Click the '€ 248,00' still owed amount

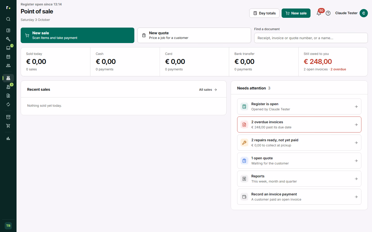pos(318,62)
